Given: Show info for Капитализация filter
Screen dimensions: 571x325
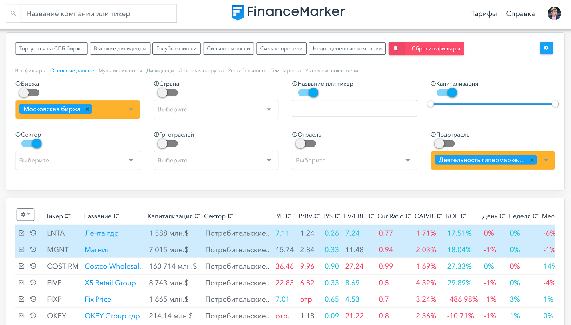Looking at the screenshot, I should pos(433,84).
